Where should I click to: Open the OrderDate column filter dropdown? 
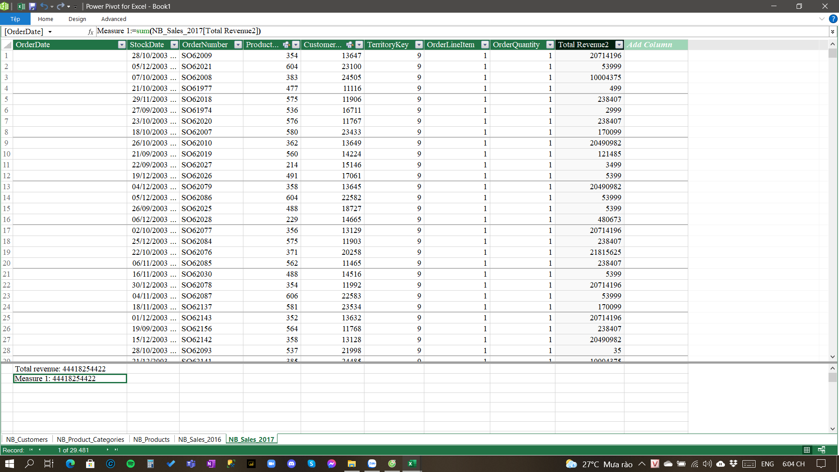[121, 45]
